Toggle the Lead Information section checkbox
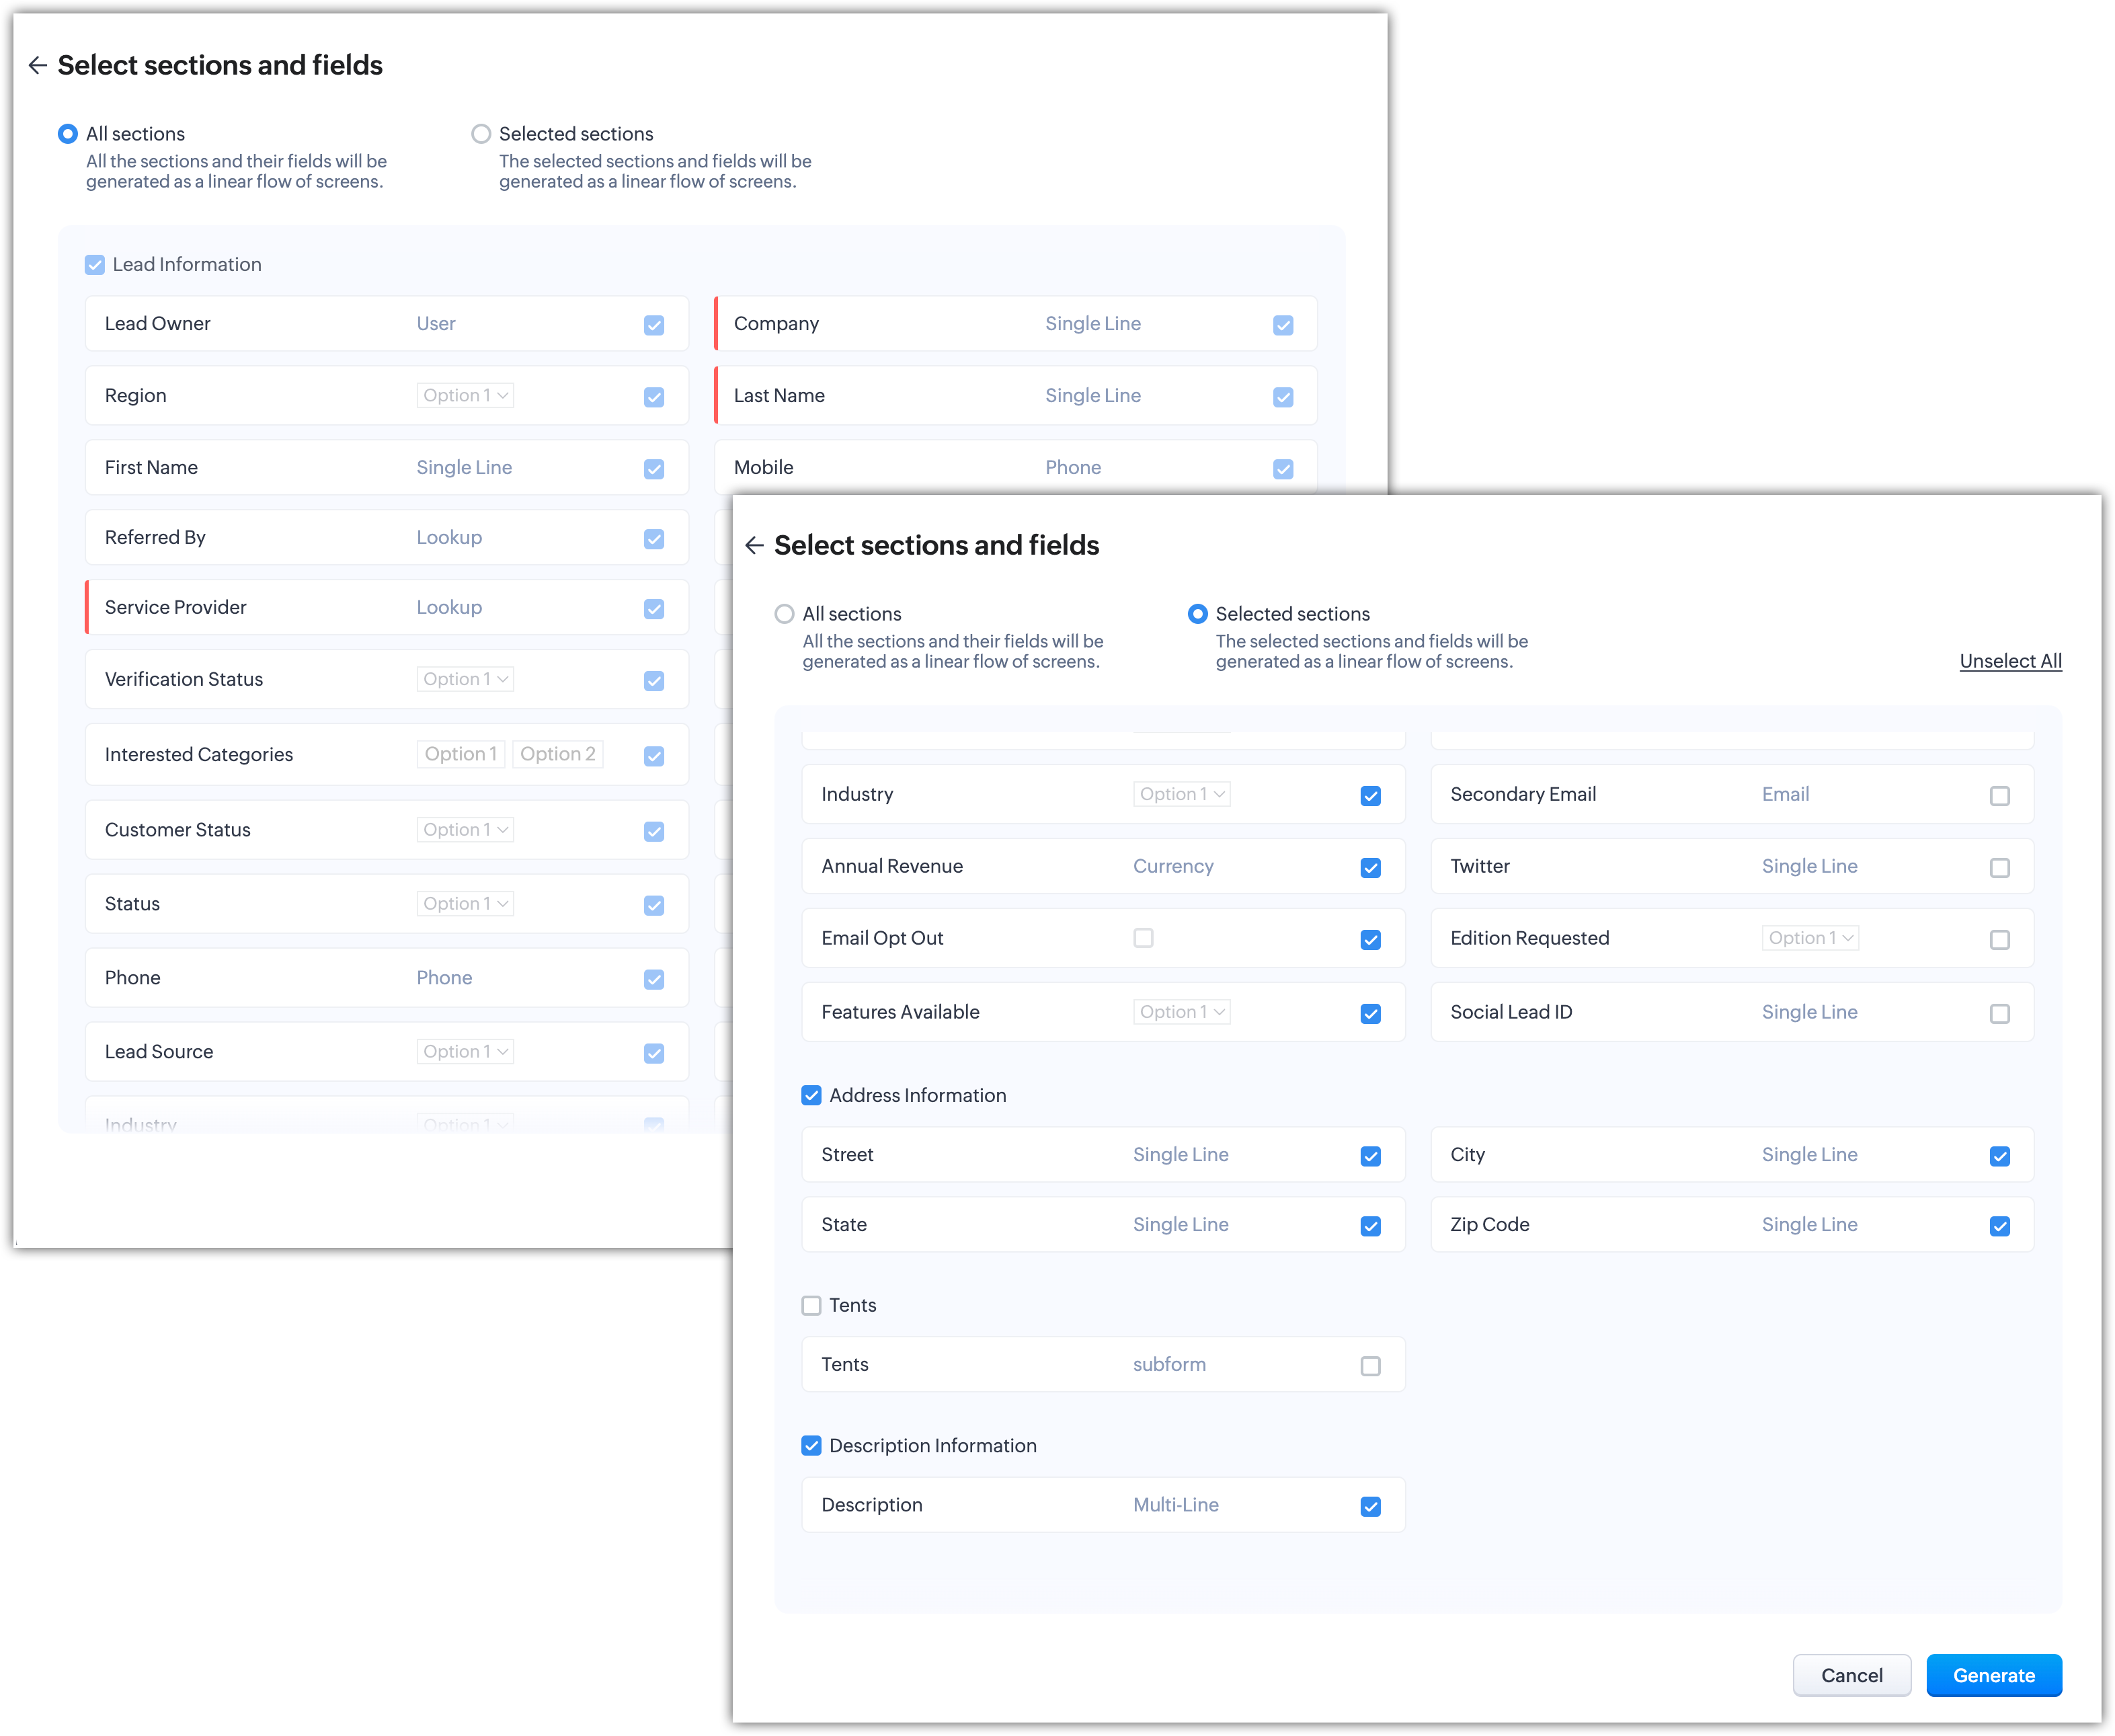2115x1736 pixels. (95, 265)
